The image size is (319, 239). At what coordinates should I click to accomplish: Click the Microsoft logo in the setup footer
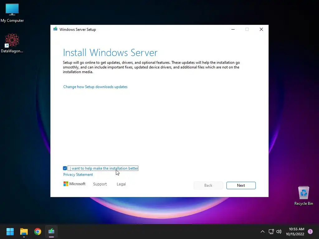tap(74, 184)
